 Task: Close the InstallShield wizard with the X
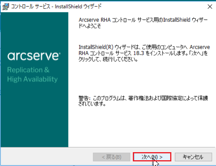pyautogui.click(x=210, y=7)
